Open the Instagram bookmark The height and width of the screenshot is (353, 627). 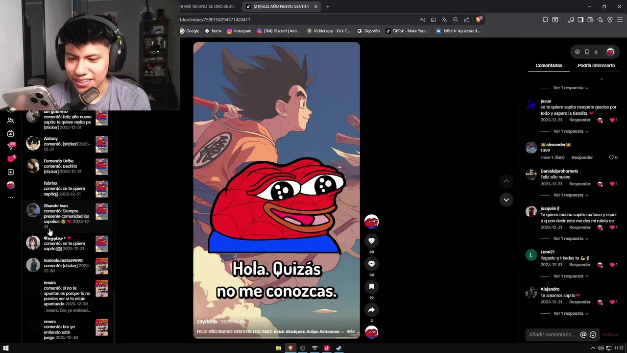[239, 31]
